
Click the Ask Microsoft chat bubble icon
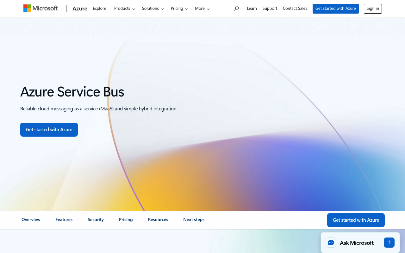331,243
